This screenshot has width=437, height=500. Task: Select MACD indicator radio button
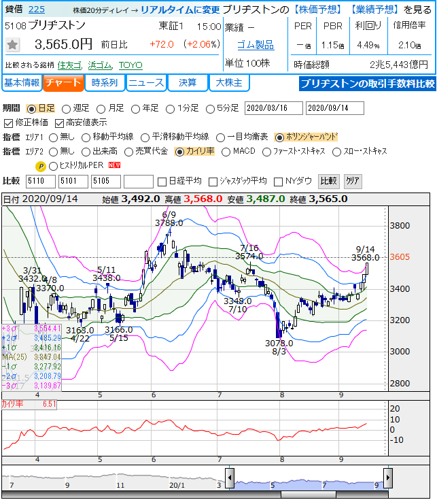coord(226,152)
